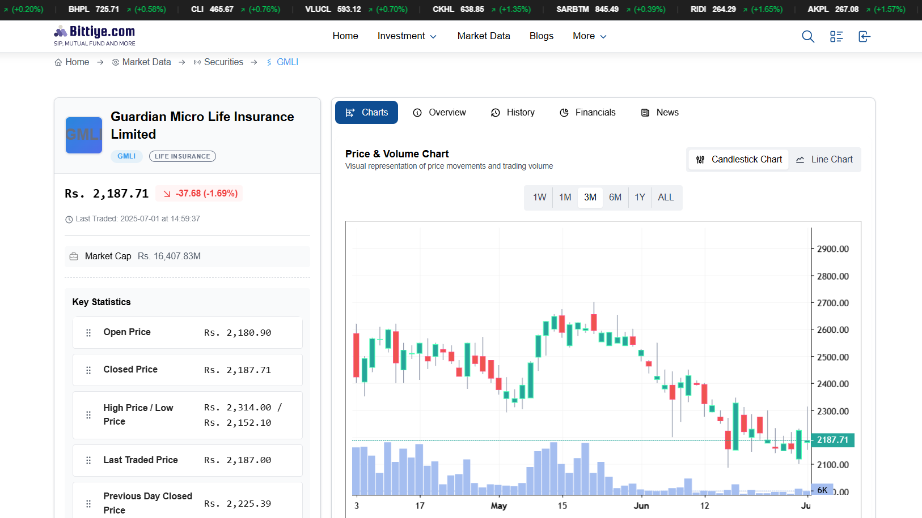922x518 pixels.
Task: Switch to Candlestick Chart view
Action: [739, 160]
